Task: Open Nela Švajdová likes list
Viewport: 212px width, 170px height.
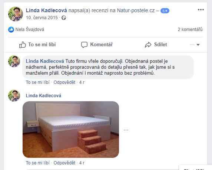Action: (x=30, y=30)
